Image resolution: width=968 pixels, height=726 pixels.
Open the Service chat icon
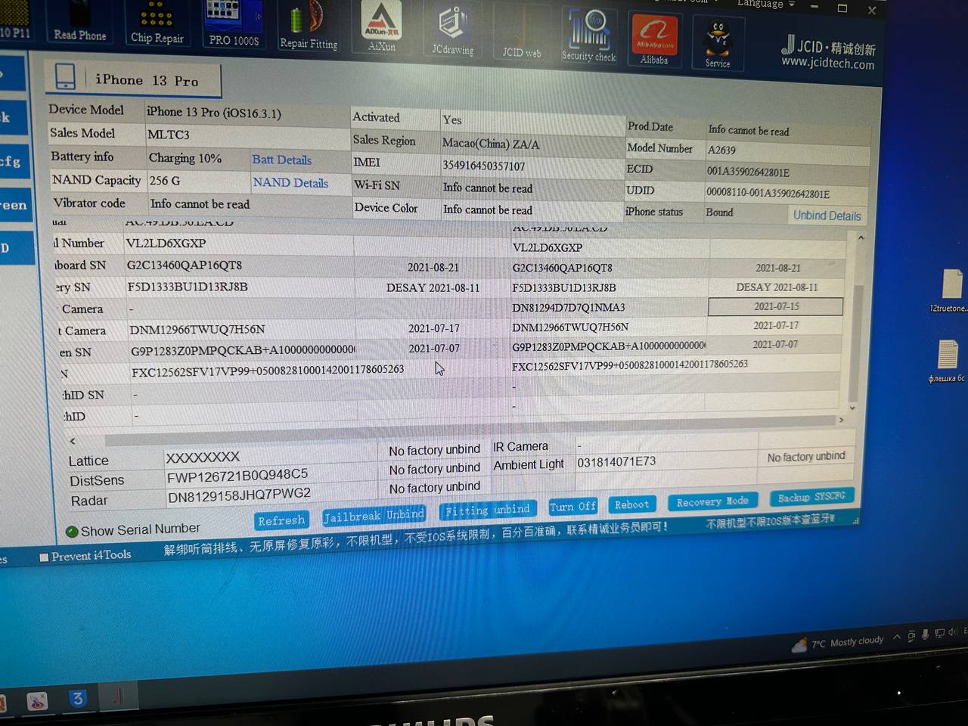718,44
